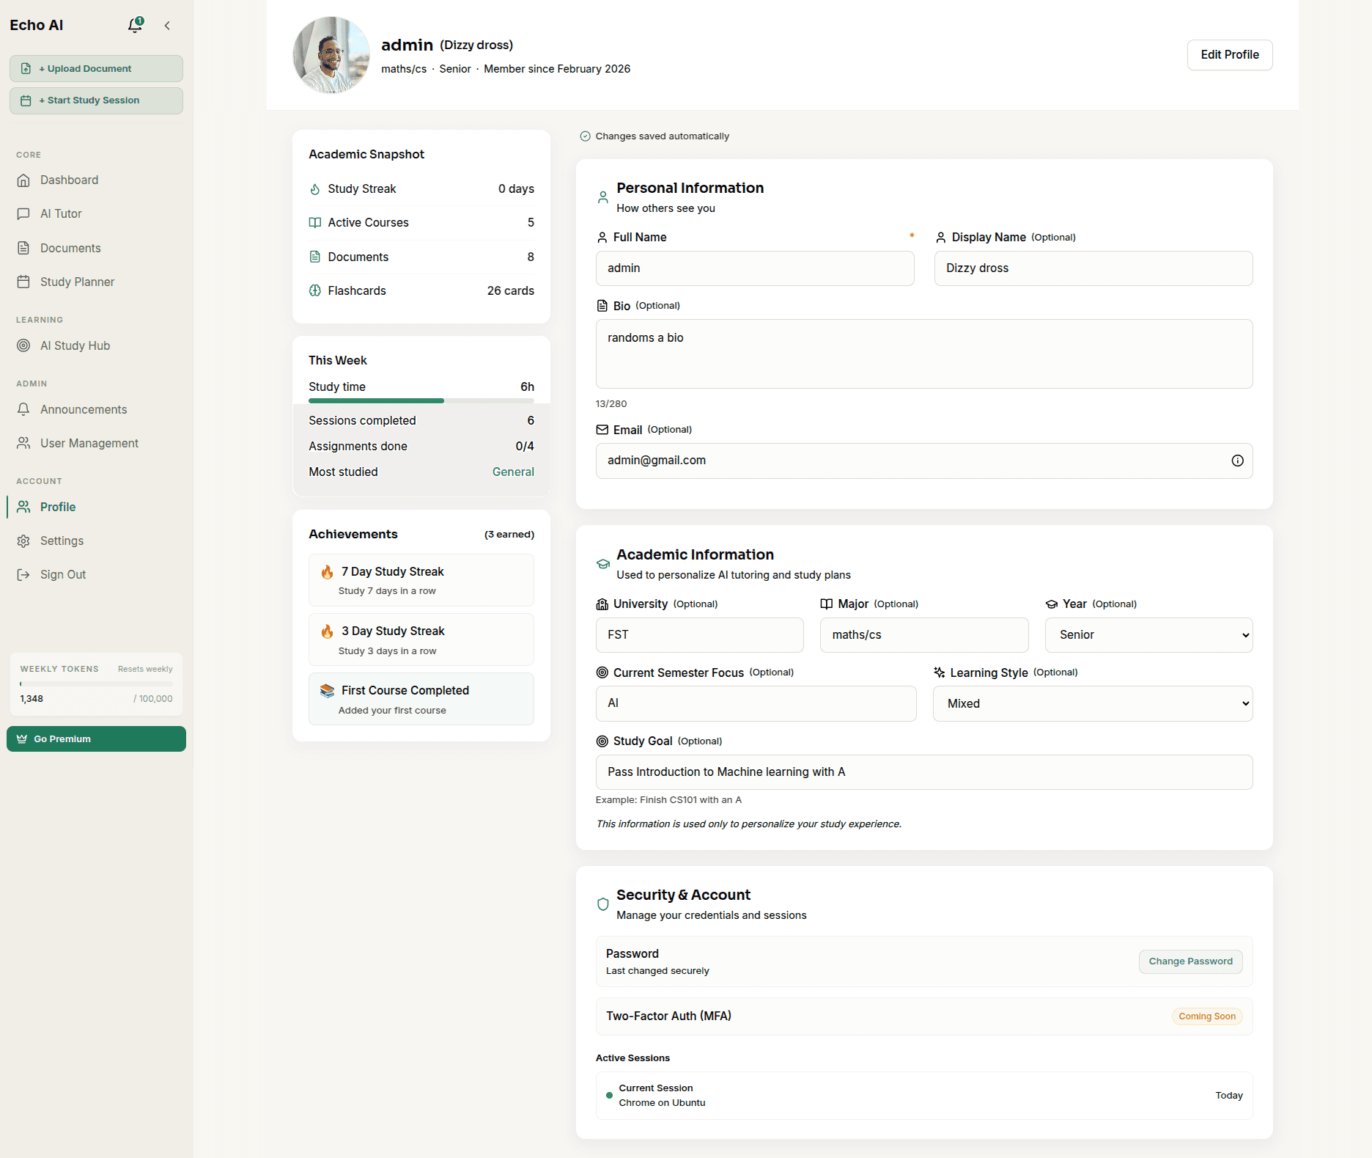Click the Full Name input field
This screenshot has width=1372, height=1158.
point(755,268)
